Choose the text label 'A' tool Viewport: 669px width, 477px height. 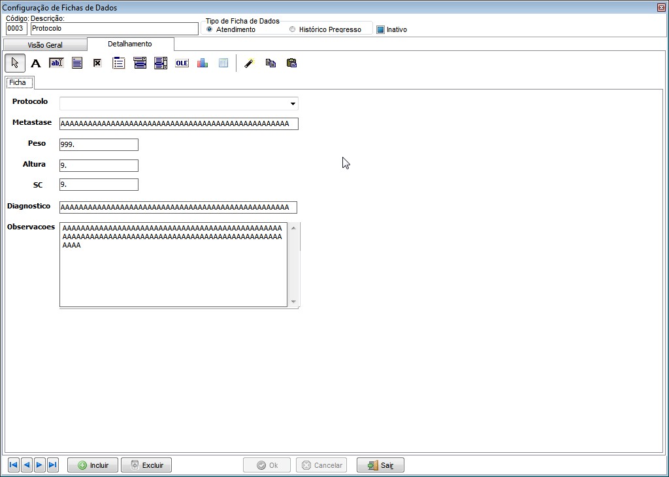point(36,63)
